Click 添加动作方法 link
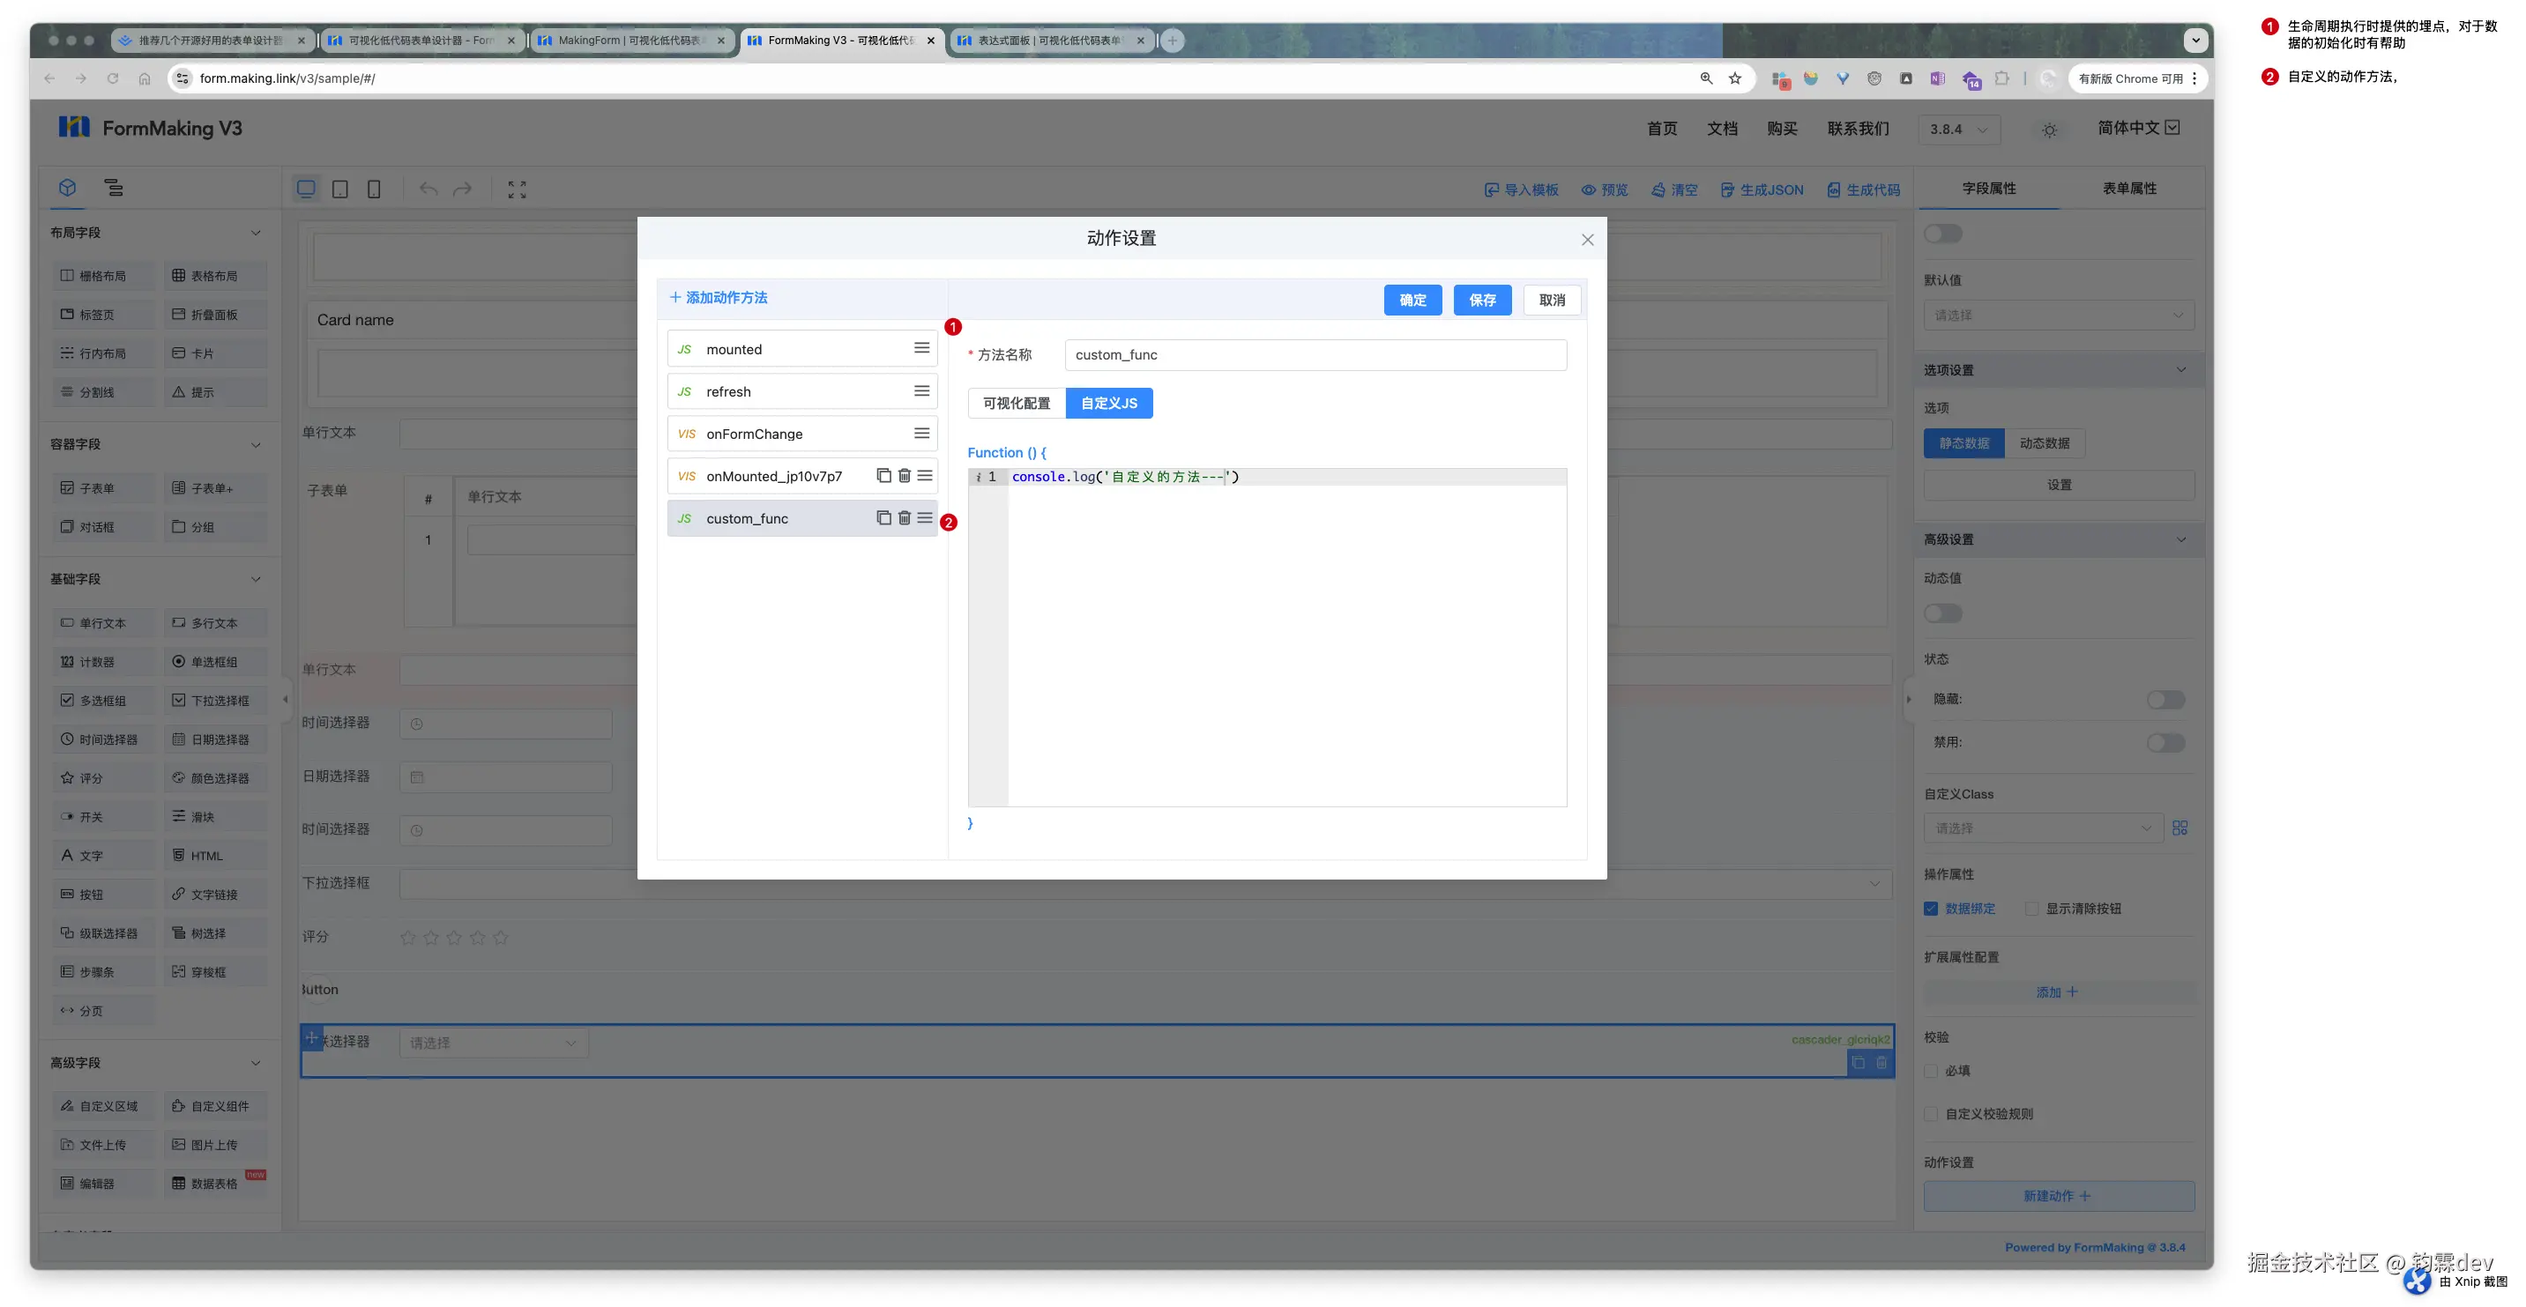 (719, 298)
